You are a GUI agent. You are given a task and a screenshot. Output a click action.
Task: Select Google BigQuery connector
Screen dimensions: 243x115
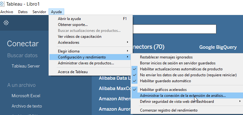tap(218, 47)
